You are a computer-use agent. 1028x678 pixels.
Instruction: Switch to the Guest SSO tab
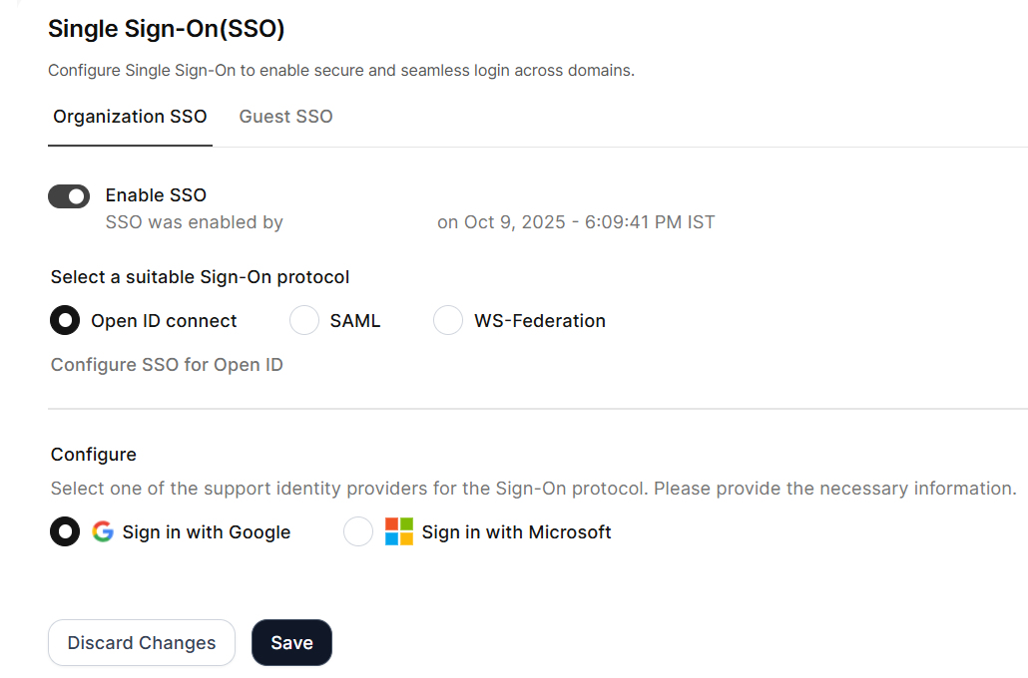[x=285, y=117]
